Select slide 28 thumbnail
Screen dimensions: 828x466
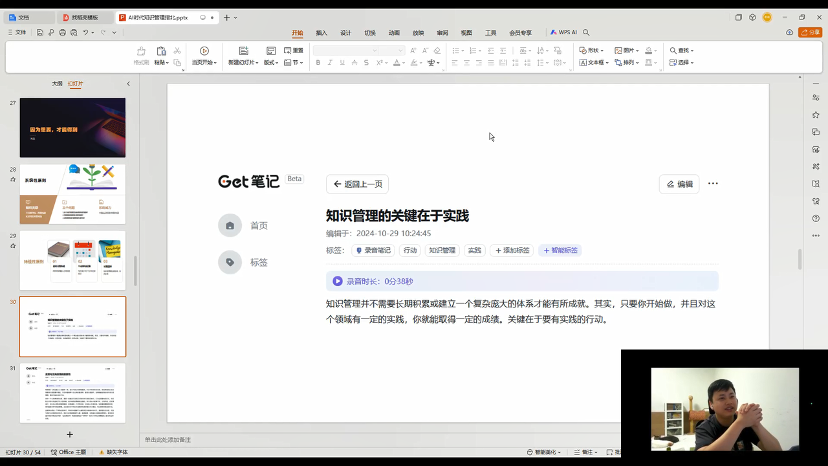pyautogui.click(x=72, y=194)
